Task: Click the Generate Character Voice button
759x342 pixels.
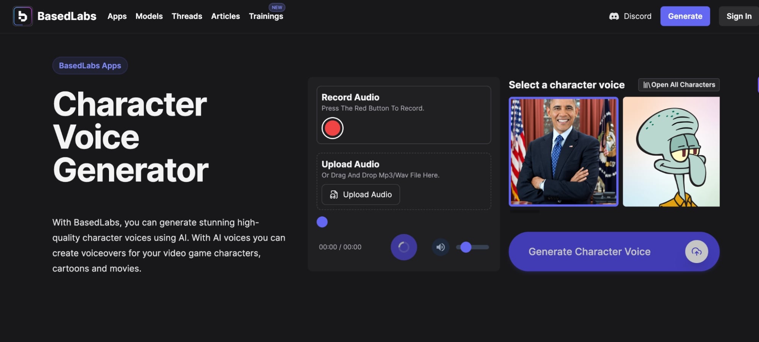Action: 589,252
